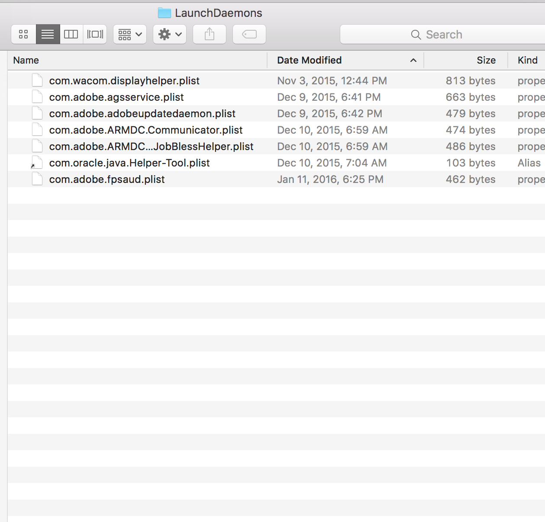This screenshot has width=545, height=522.
Task: Click the Share toolbar button
Action: coord(210,34)
